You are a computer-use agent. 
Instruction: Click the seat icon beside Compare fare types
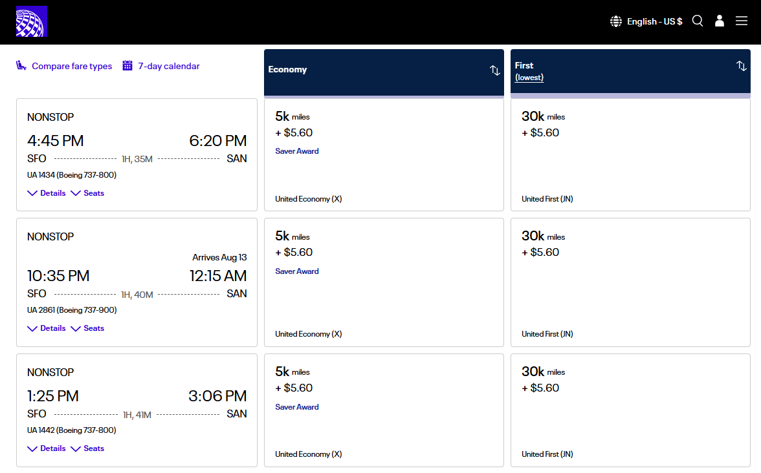pos(21,66)
